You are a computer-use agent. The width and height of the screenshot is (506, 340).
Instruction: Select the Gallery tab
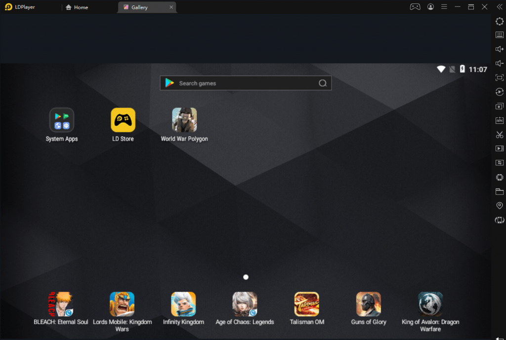[x=147, y=7]
